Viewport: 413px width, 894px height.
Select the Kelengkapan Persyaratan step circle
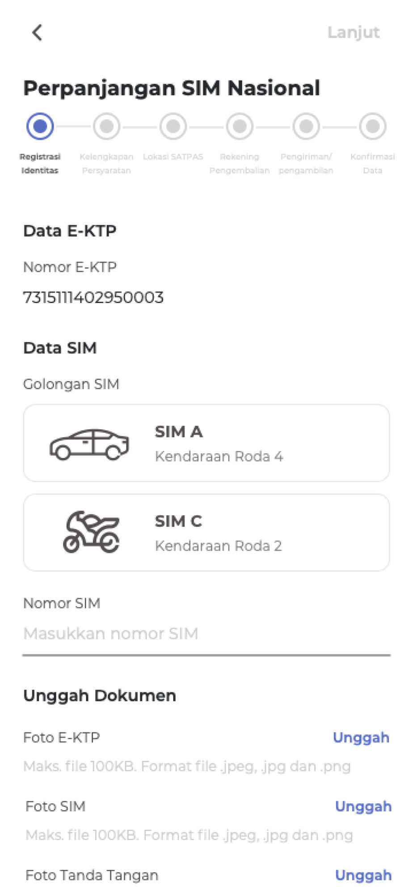click(106, 127)
